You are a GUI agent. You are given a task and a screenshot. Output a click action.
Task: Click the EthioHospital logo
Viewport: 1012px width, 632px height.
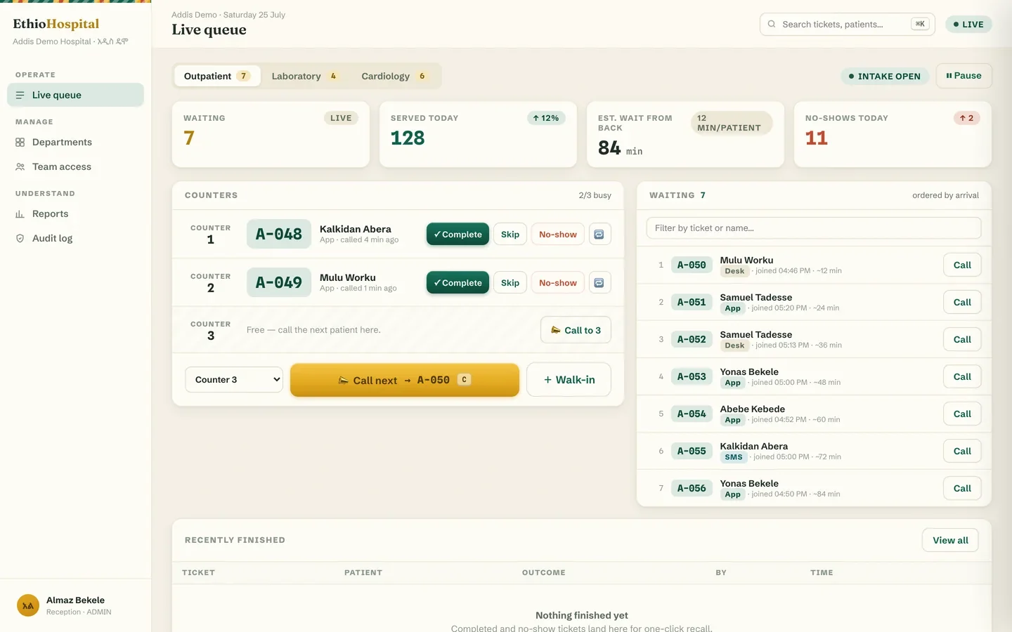[56, 24]
